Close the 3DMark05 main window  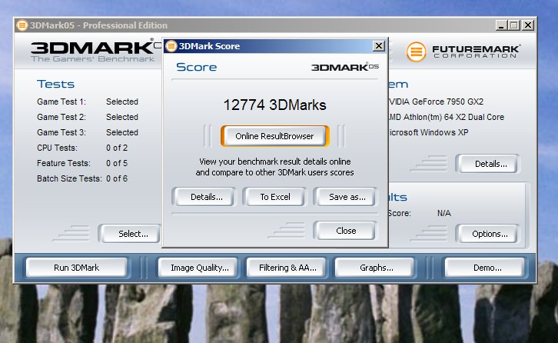click(528, 25)
